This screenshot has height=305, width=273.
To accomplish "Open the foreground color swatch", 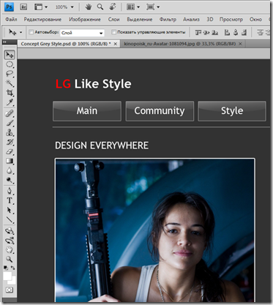I will (7, 276).
